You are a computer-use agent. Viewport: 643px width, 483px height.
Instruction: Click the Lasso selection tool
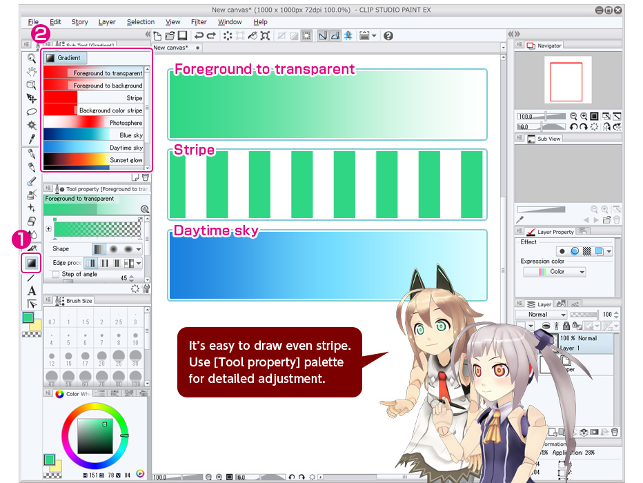pos(31,112)
